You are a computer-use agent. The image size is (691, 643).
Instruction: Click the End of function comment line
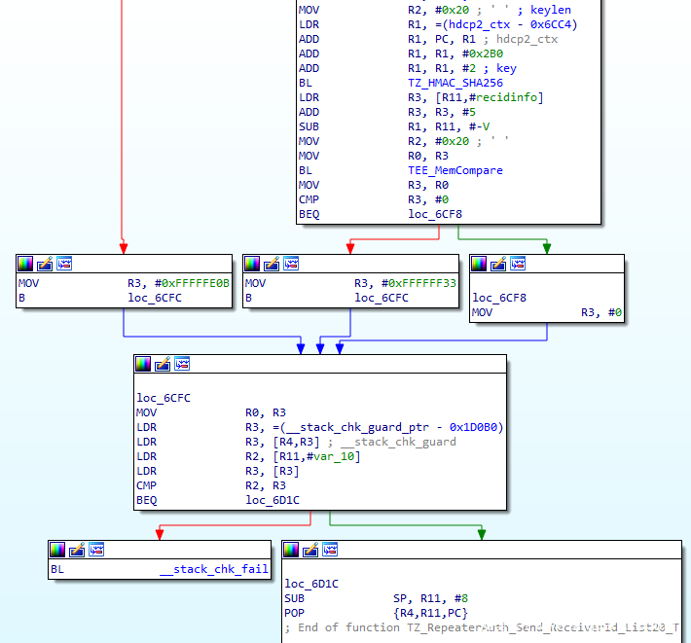click(482, 627)
